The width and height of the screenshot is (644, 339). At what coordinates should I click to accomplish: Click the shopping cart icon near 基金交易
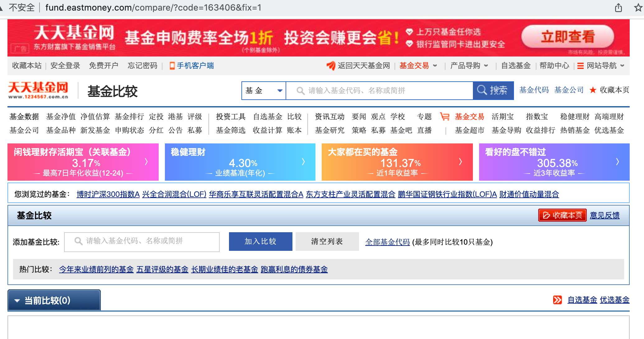click(x=445, y=117)
